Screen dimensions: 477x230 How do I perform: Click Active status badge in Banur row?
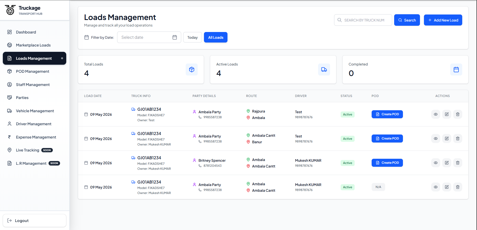click(x=348, y=139)
